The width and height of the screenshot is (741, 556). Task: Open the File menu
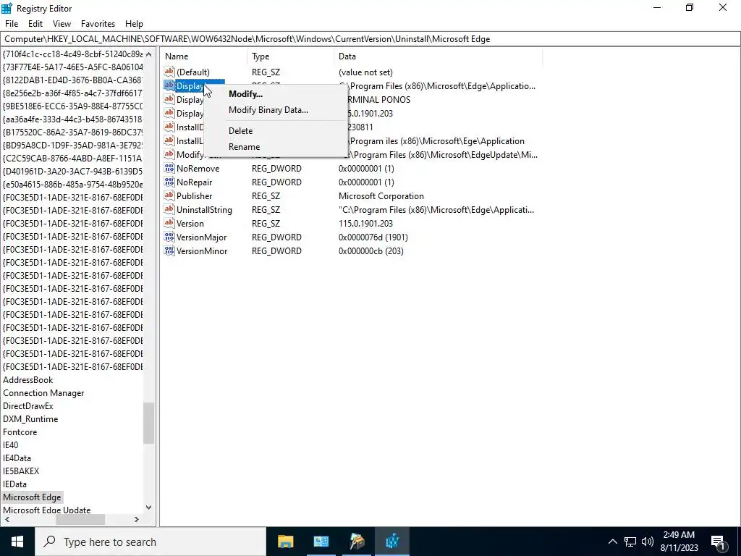point(12,24)
